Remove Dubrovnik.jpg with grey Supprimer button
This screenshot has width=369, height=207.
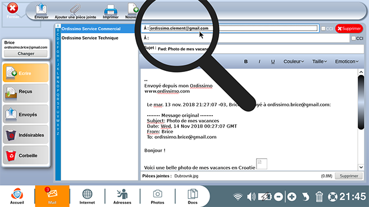[349, 176]
